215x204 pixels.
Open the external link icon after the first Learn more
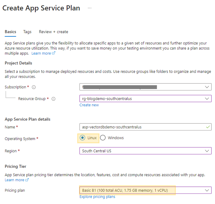coord(54,53)
